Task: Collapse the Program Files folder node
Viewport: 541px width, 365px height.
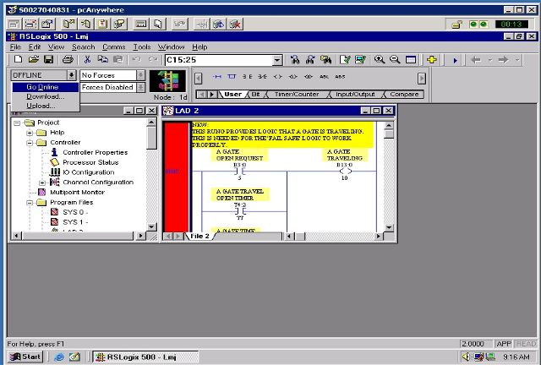Action: [x=30, y=203]
